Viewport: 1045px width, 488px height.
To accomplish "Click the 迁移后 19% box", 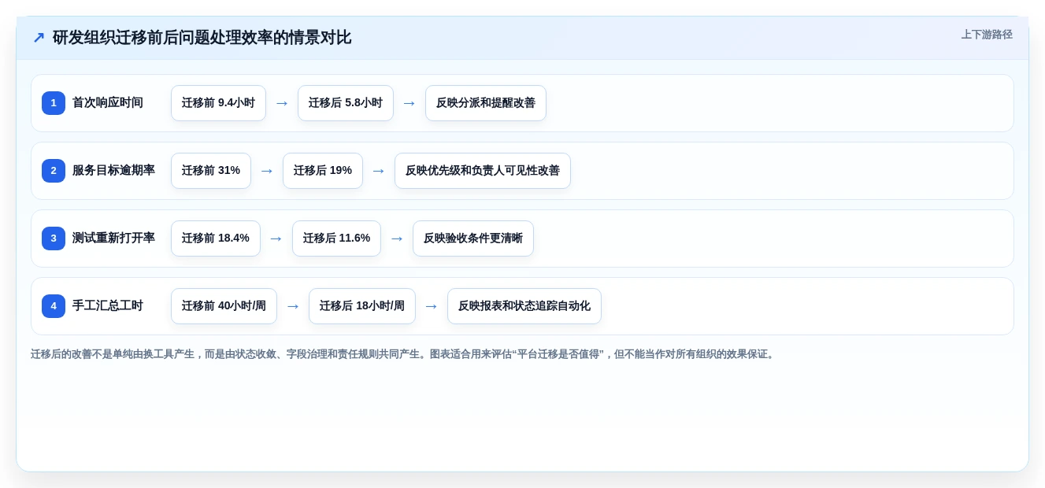I will point(323,171).
